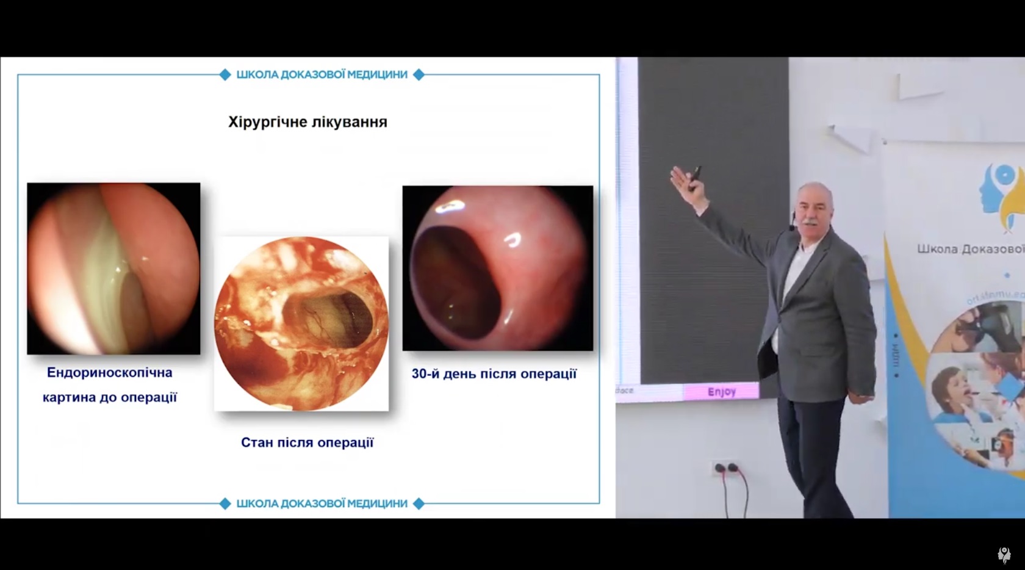The width and height of the screenshot is (1025, 570).
Task: Click the pre-operation endorhinoscopy image
Action: tap(113, 269)
